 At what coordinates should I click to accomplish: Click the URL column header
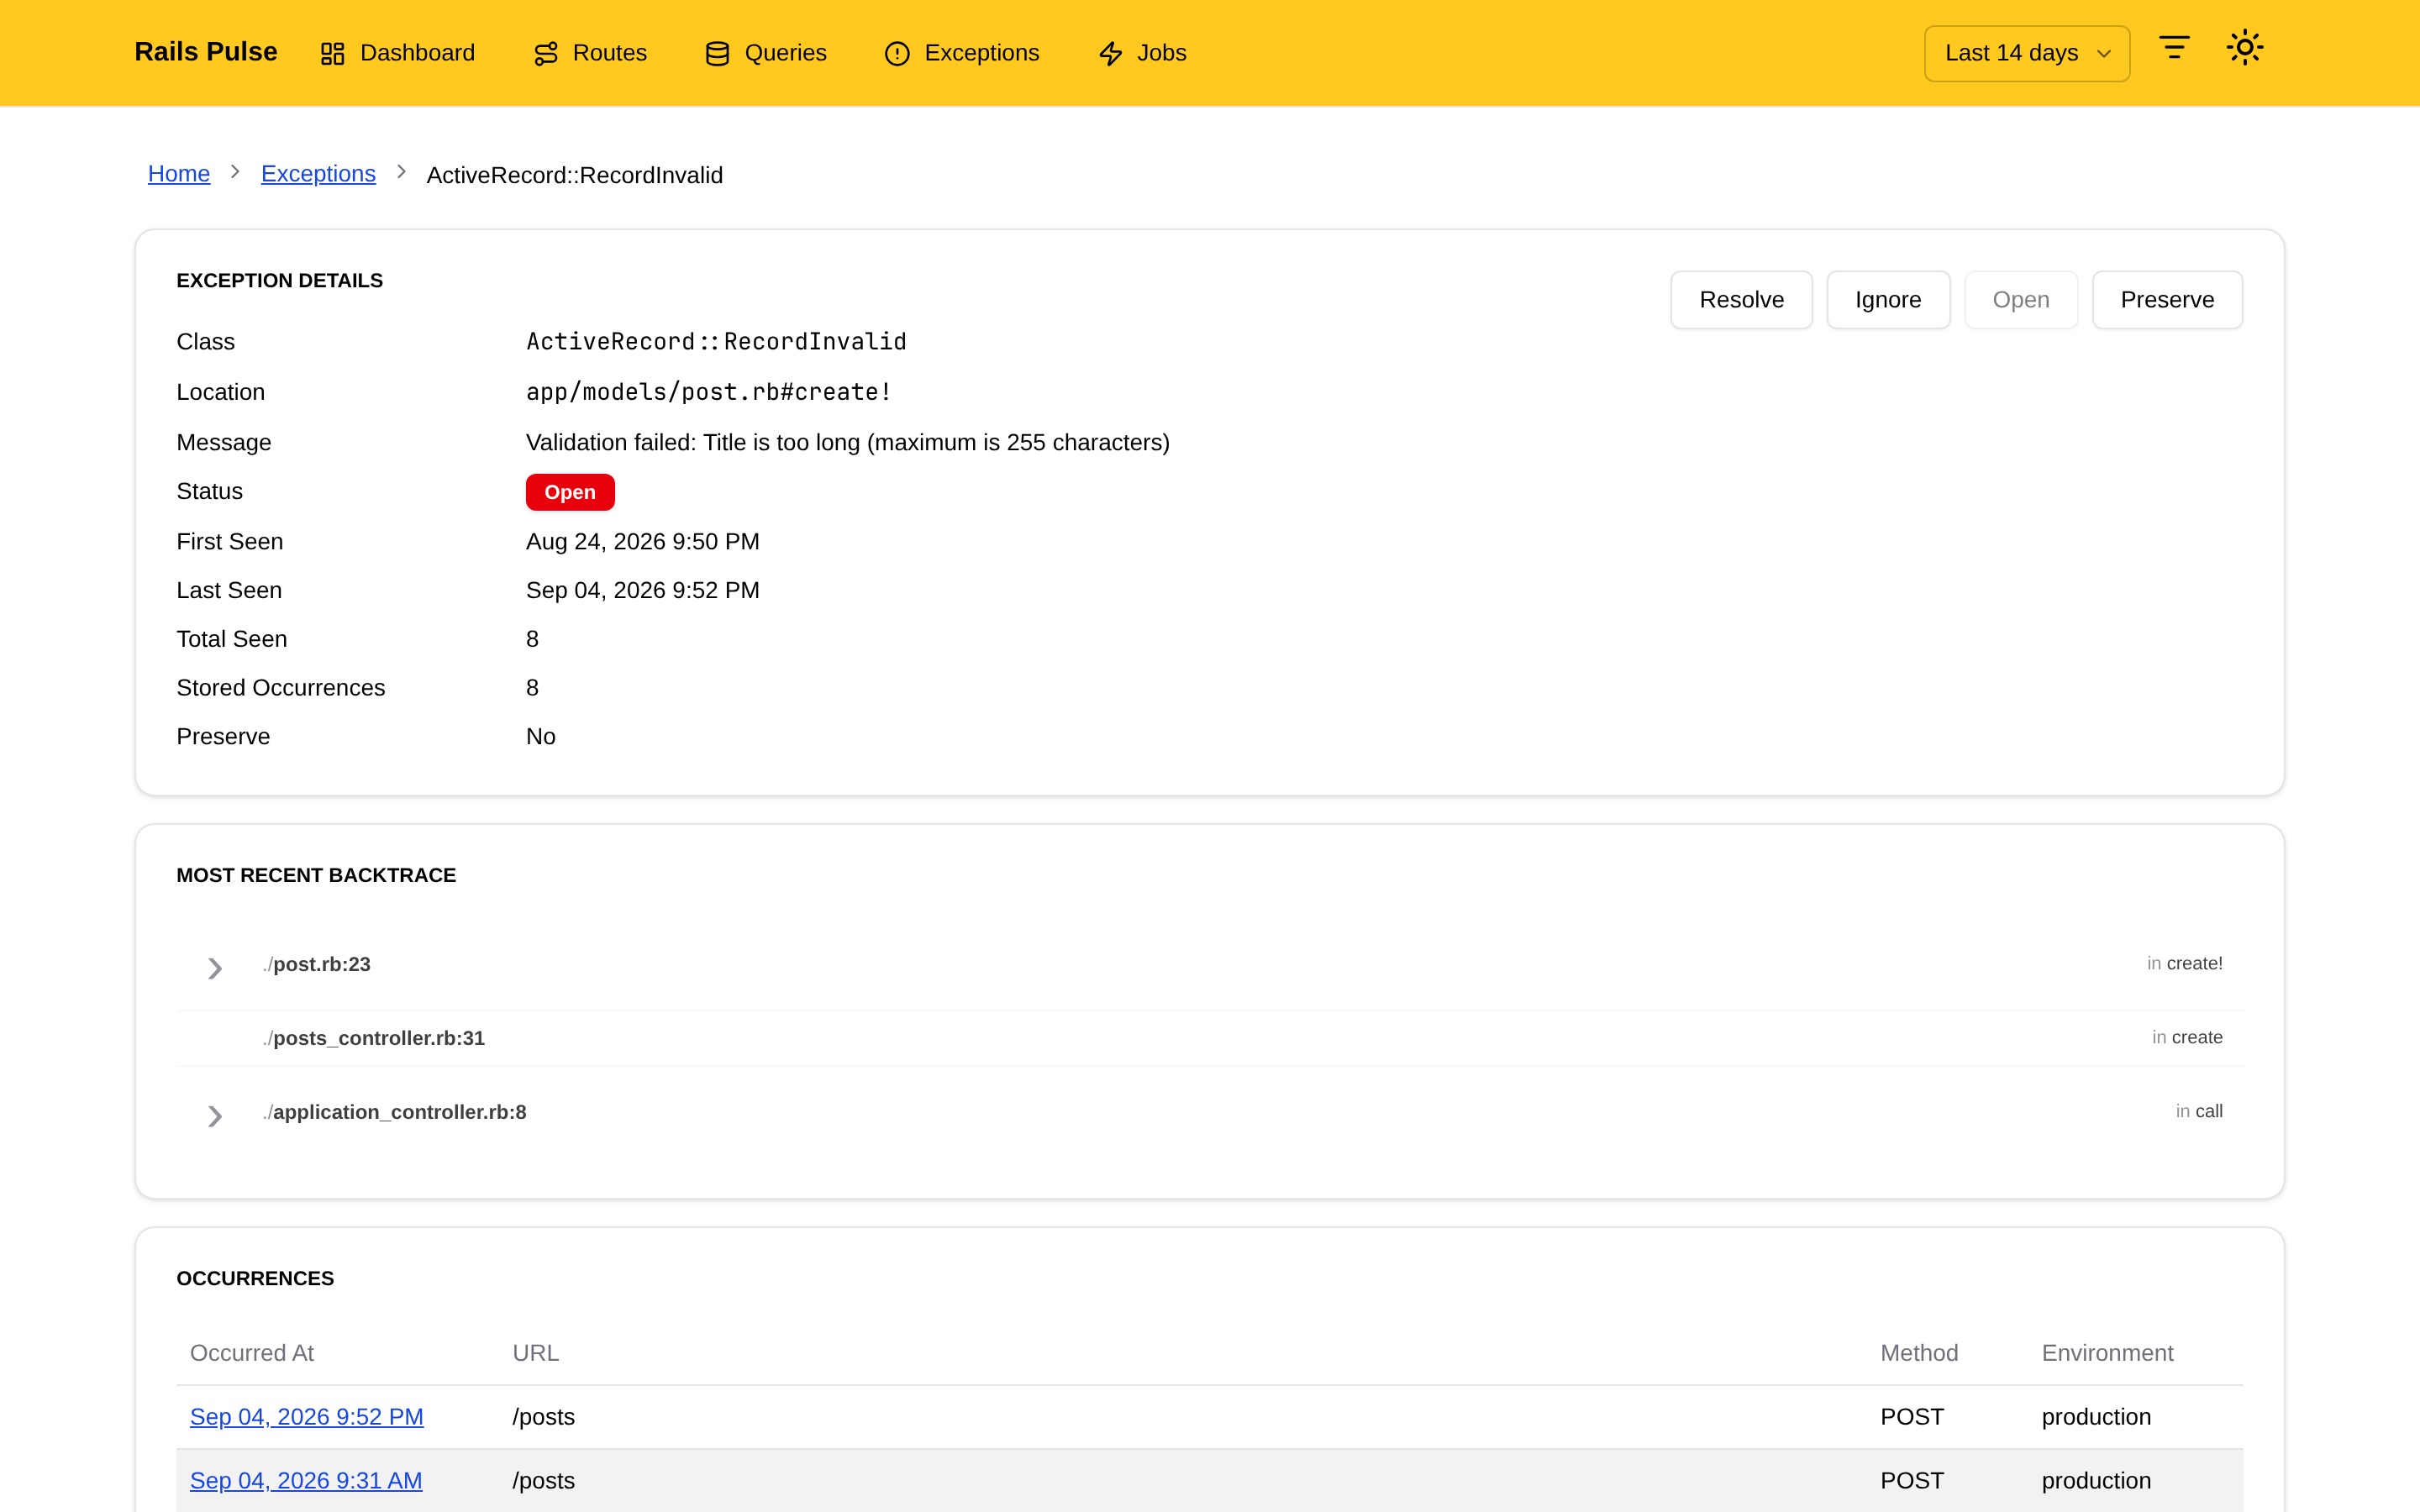pyautogui.click(x=536, y=1353)
